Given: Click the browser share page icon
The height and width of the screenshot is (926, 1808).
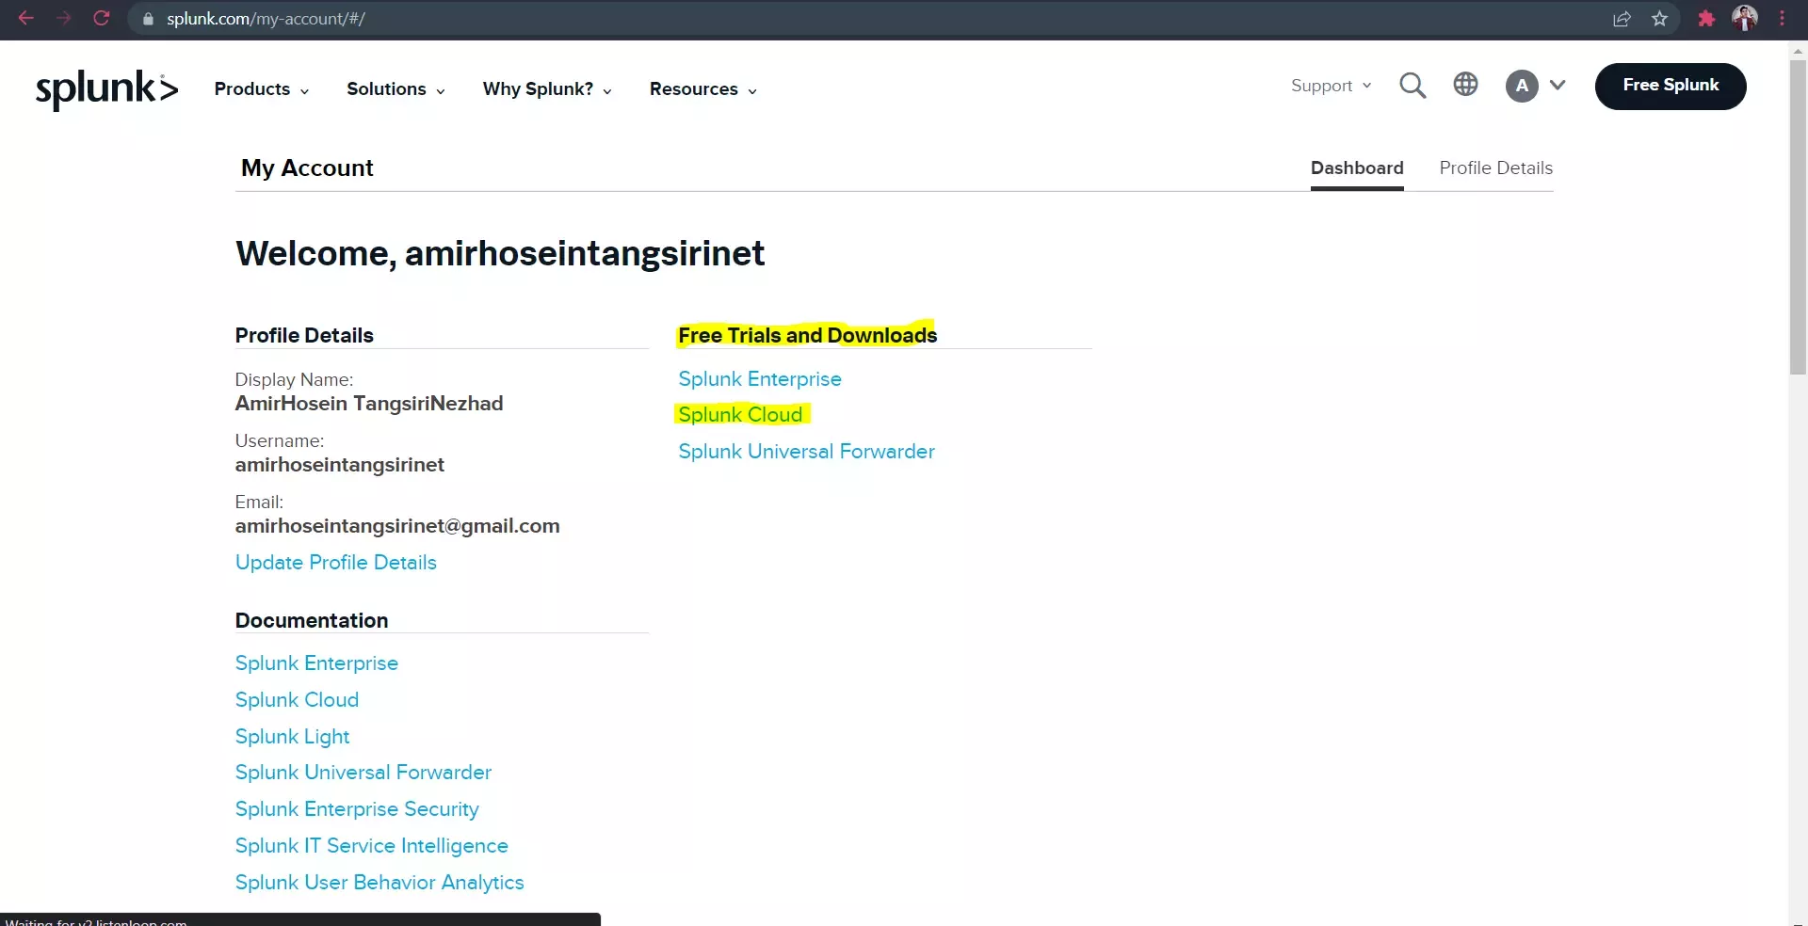Looking at the screenshot, I should [1622, 19].
